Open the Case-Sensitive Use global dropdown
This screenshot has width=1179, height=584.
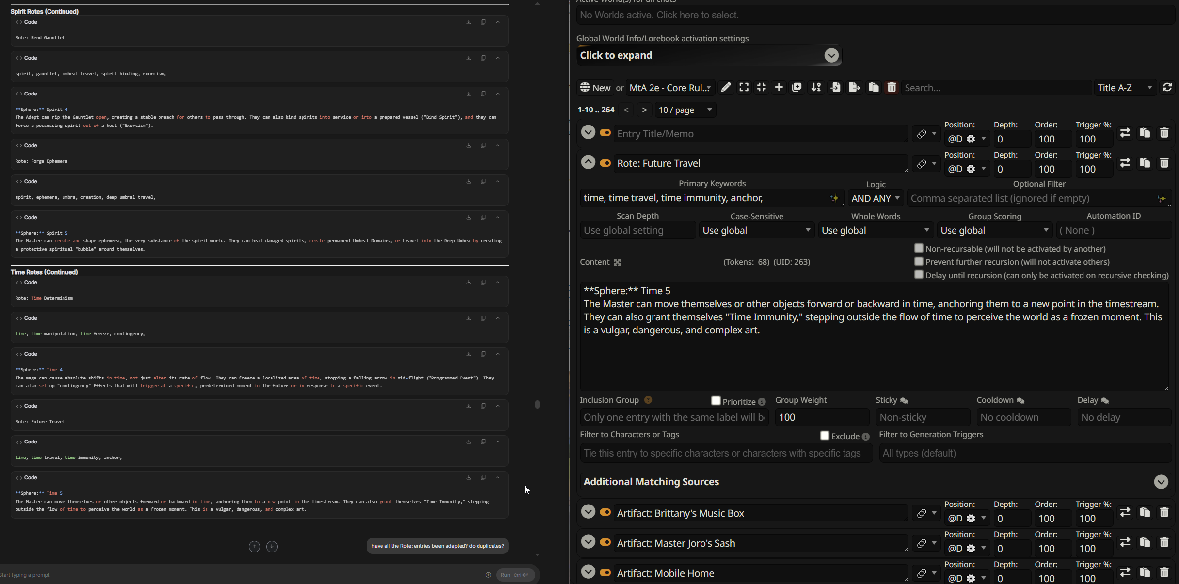756,230
